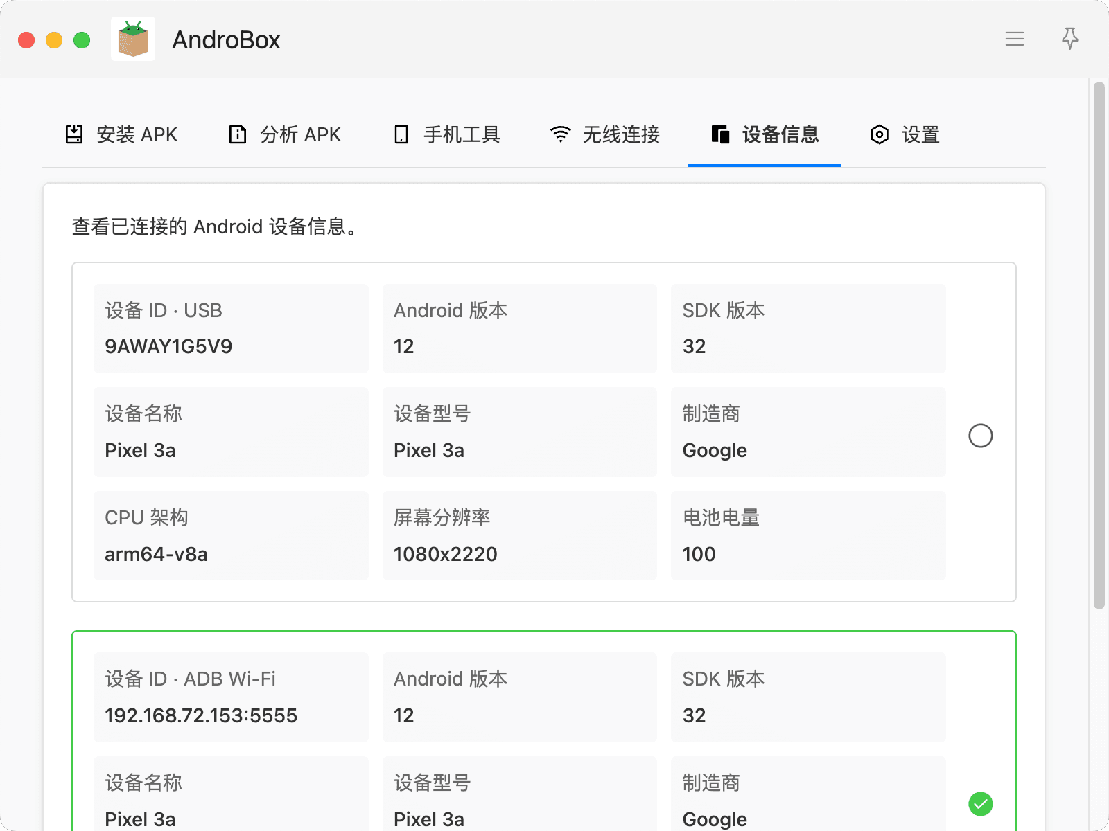The image size is (1109, 831).
Task: Click USB device's SDK version 32
Action: [x=695, y=346]
